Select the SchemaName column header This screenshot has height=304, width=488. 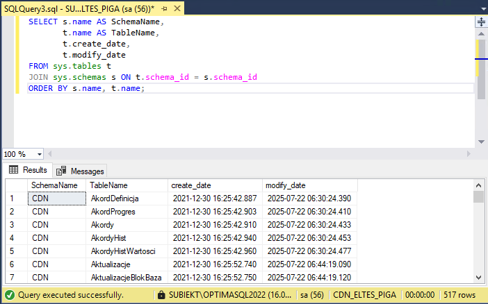pyautogui.click(x=56, y=185)
